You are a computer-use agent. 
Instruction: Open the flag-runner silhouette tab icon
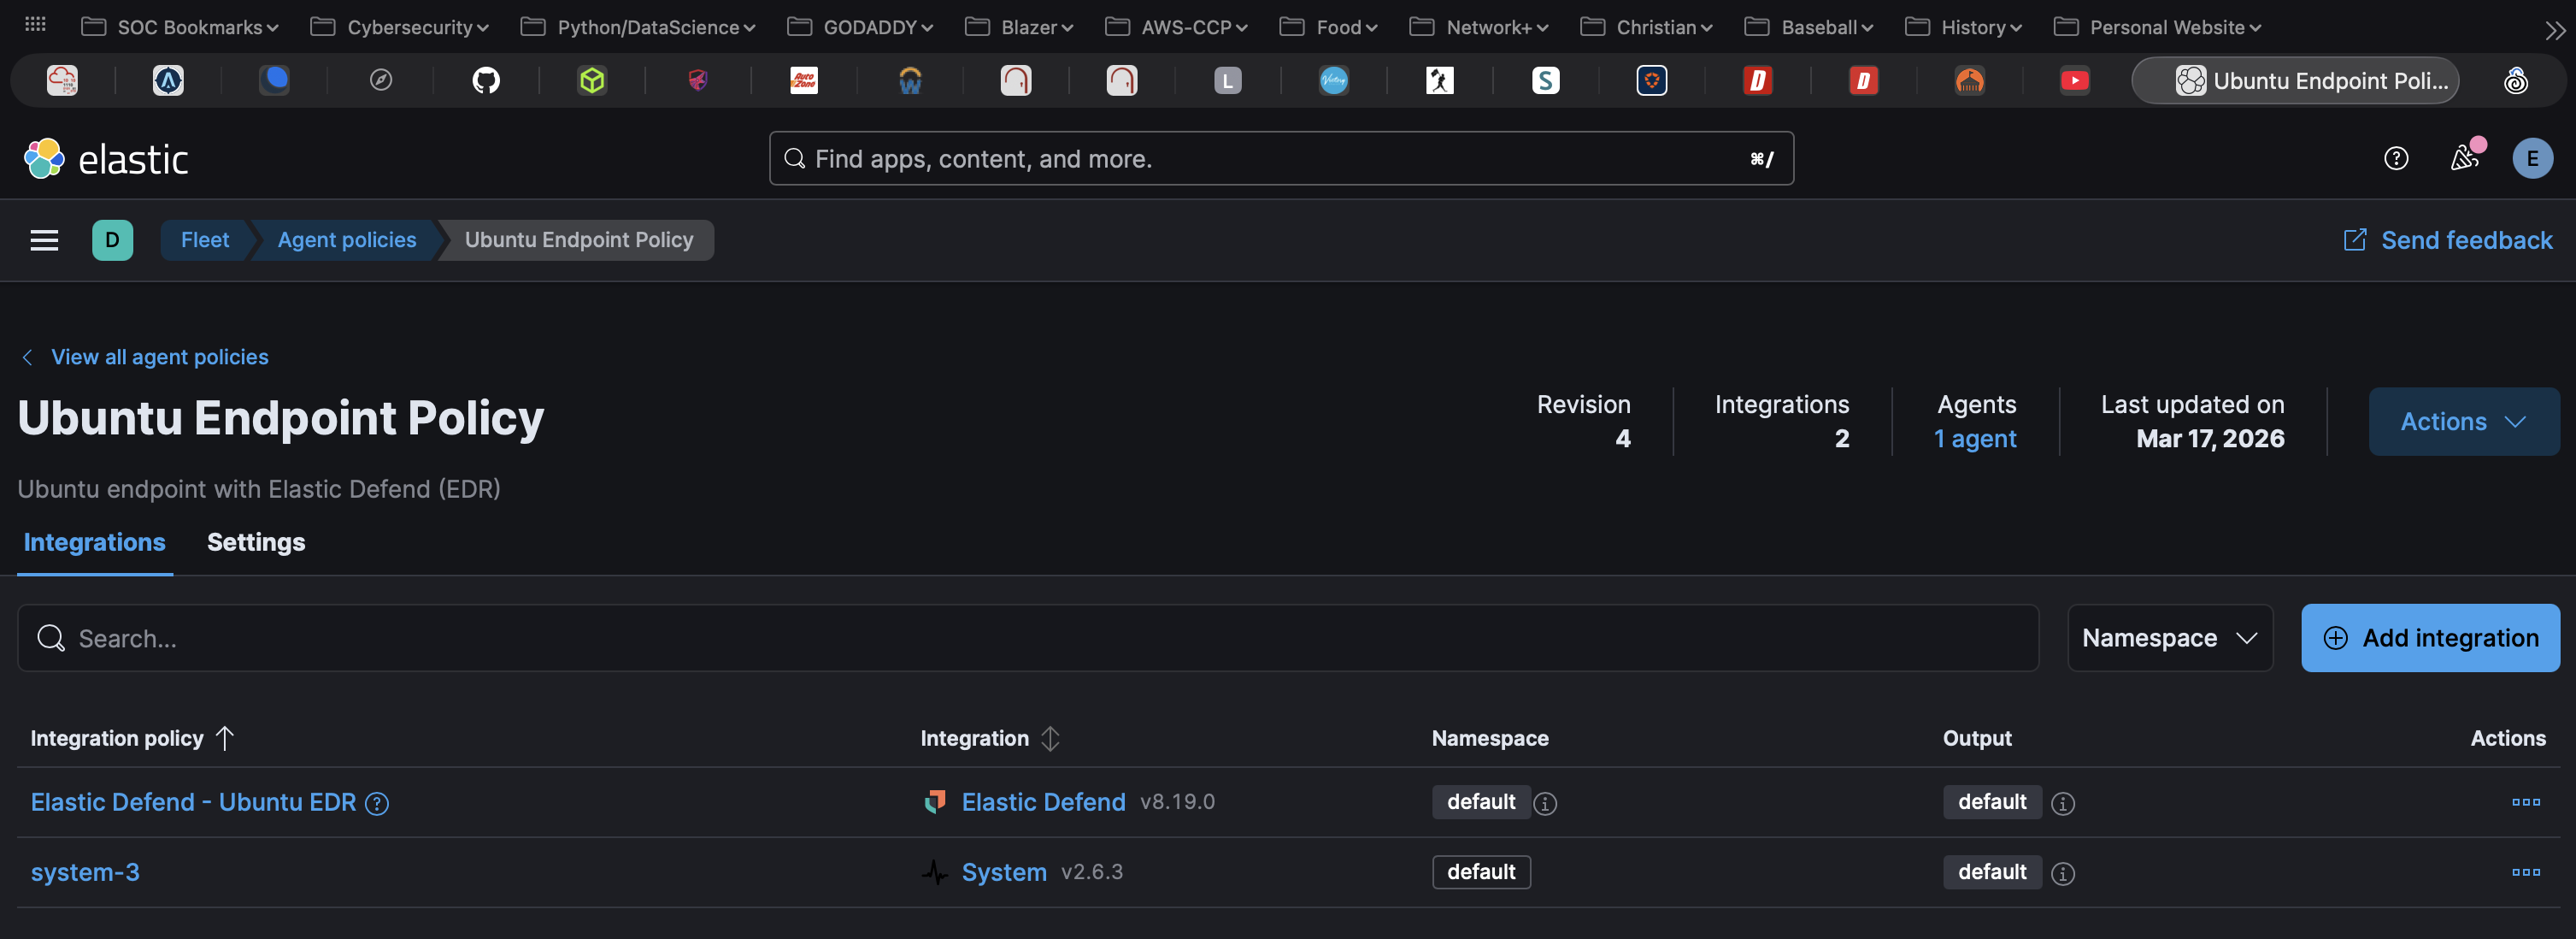1440,80
